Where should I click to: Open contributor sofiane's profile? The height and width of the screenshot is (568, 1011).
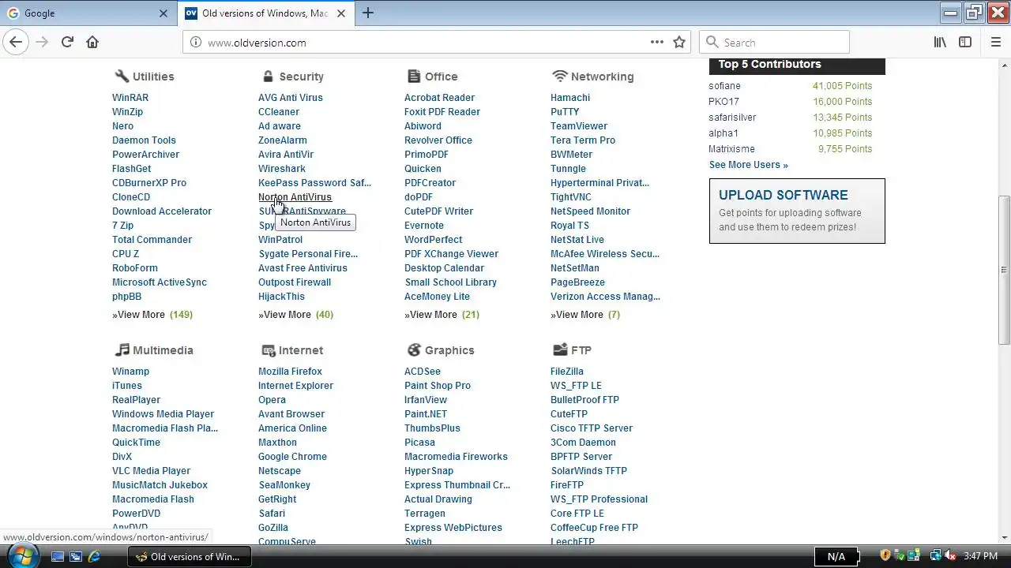[x=724, y=86]
